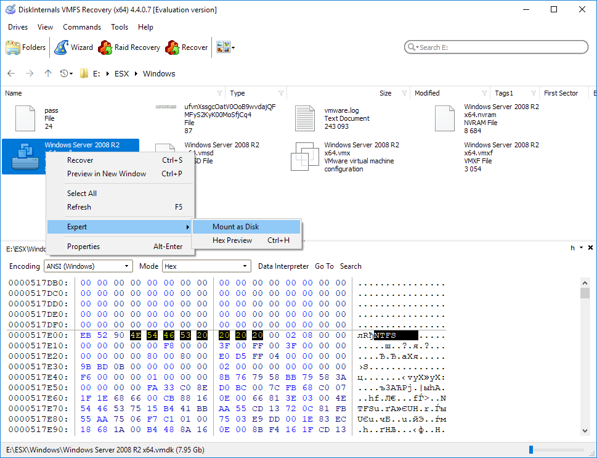The height and width of the screenshot is (458, 597).
Task: Open the Mode Hex dropdown
Action: click(x=206, y=266)
